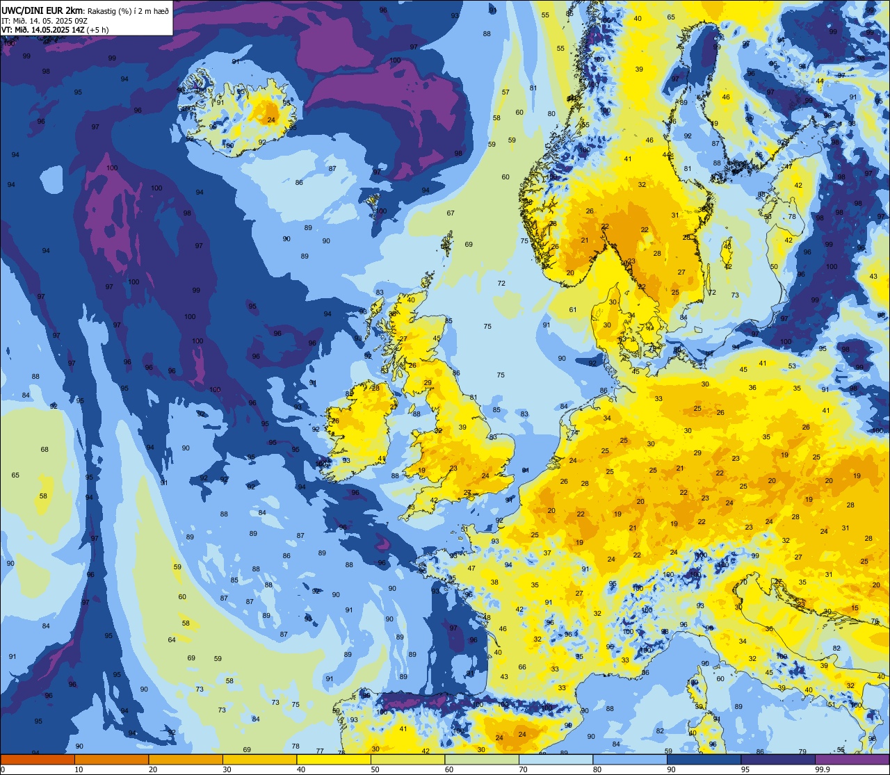Click the value 57 northwest of Norway
890x775 pixels.
coord(505,92)
